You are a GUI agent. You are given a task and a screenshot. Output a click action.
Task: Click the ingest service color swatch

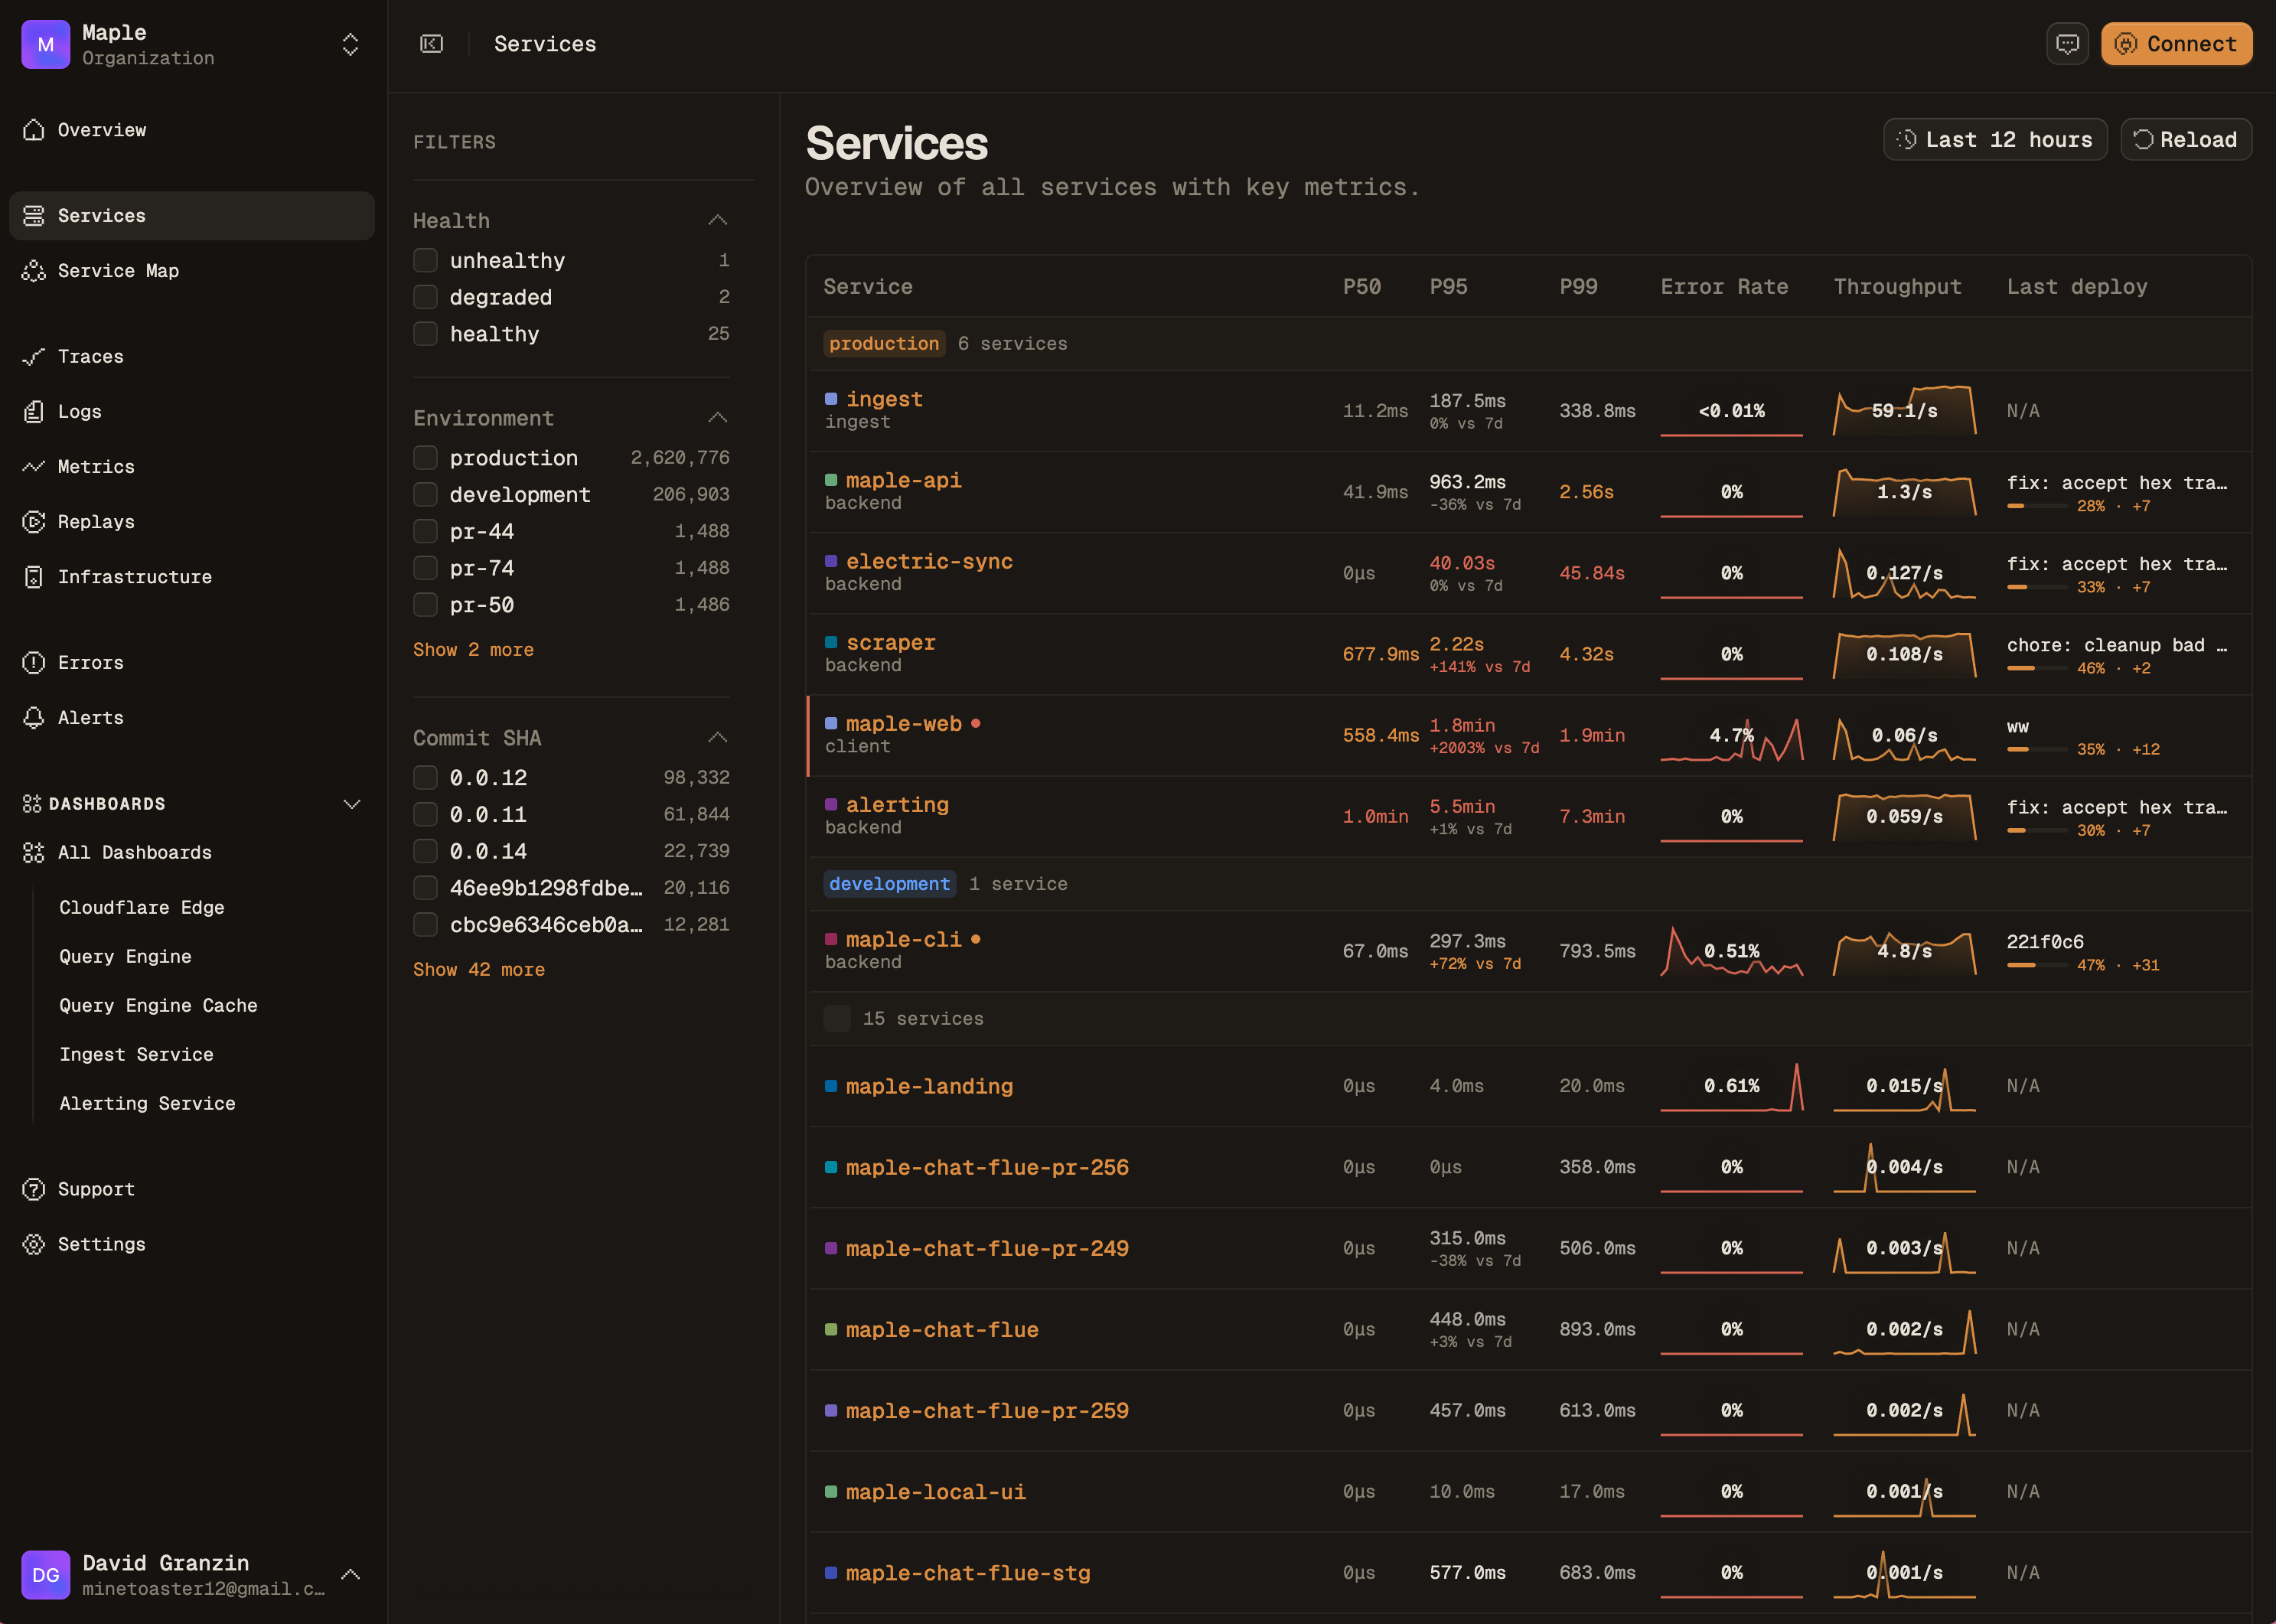831,399
